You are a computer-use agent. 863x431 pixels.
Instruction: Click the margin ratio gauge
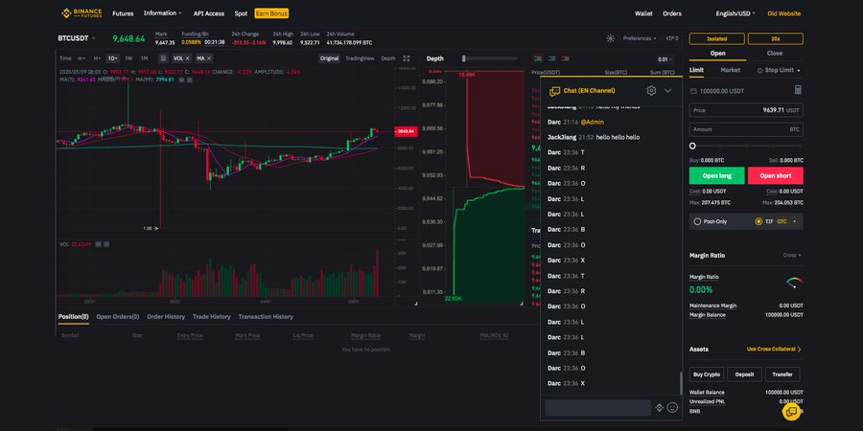(x=794, y=284)
